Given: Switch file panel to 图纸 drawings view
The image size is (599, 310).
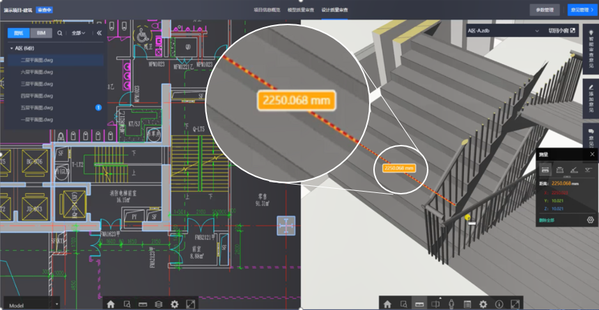Looking at the screenshot, I should coord(19,33).
